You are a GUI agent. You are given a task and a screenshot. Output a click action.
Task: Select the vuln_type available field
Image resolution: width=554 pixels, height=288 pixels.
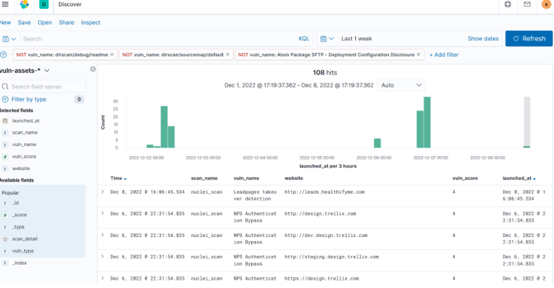pos(23,251)
